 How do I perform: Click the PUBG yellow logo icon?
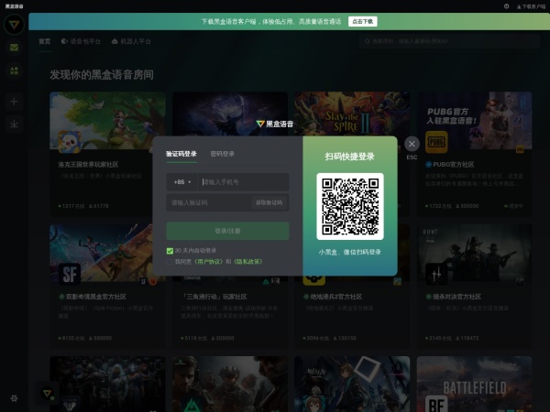coord(436,142)
